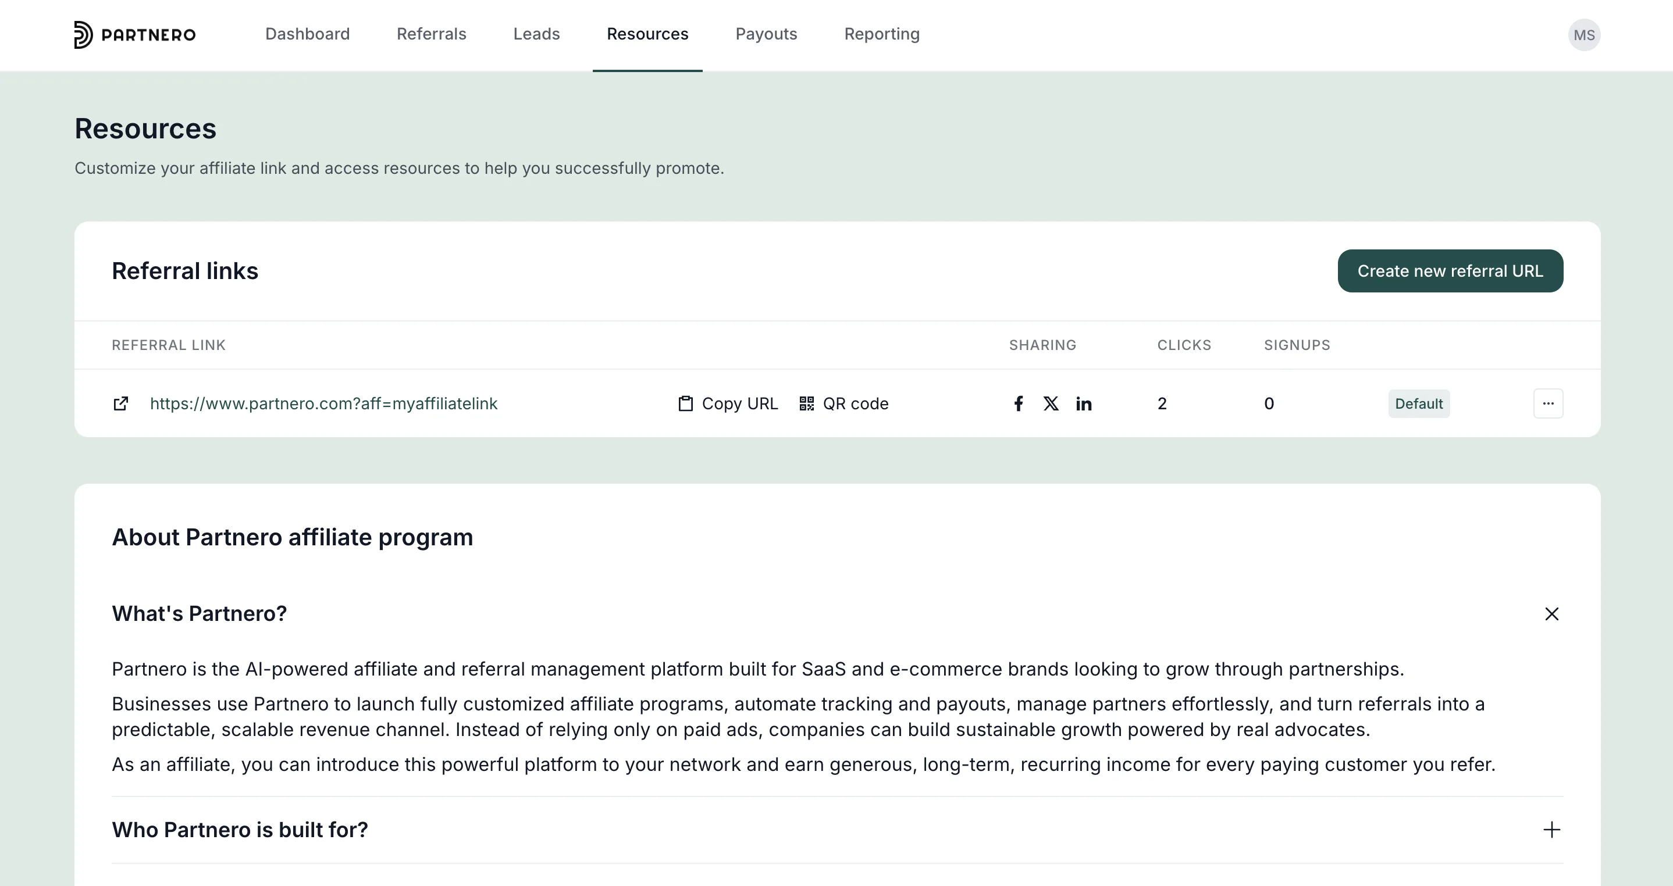Click the About Partnero affiliate program heading
The image size is (1673, 886).
coord(292,537)
